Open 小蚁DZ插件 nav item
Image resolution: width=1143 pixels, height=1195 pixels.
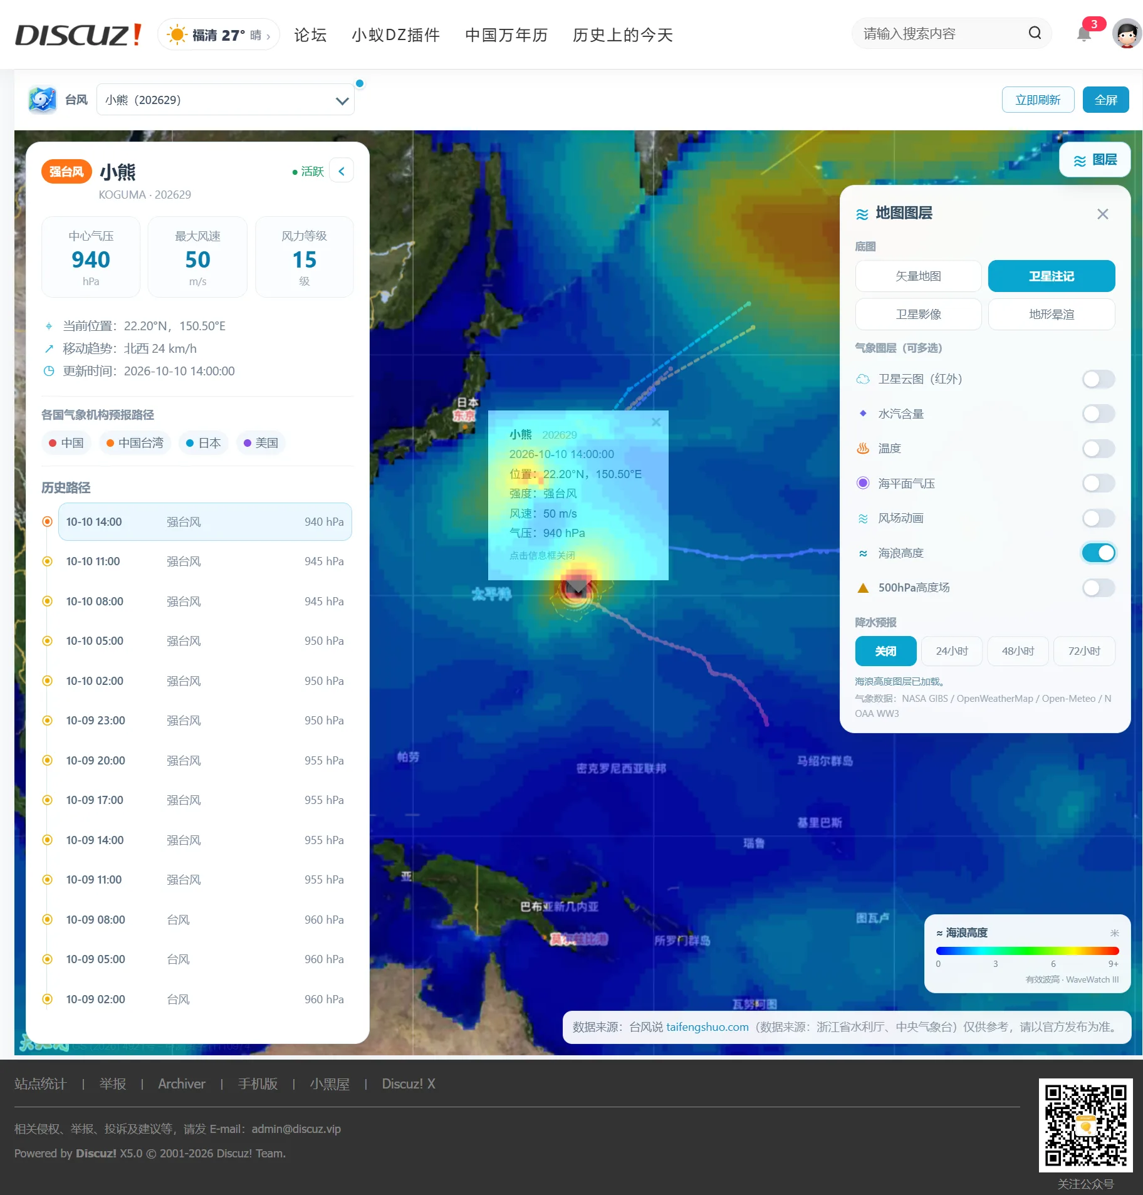(396, 35)
